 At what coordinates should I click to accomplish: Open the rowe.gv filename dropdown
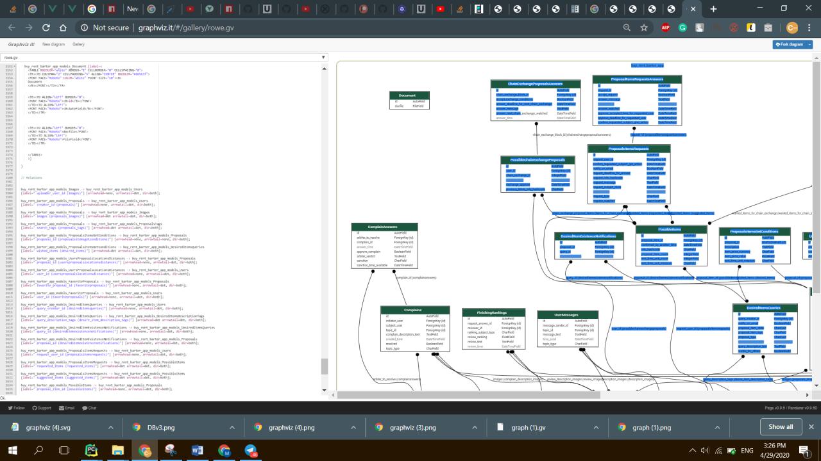pos(323,57)
